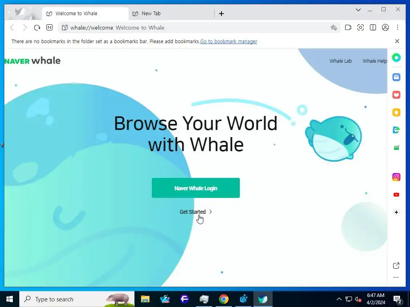Switch to the New Tab tab
Image resolution: width=410 pixels, height=307 pixels.
[171, 14]
